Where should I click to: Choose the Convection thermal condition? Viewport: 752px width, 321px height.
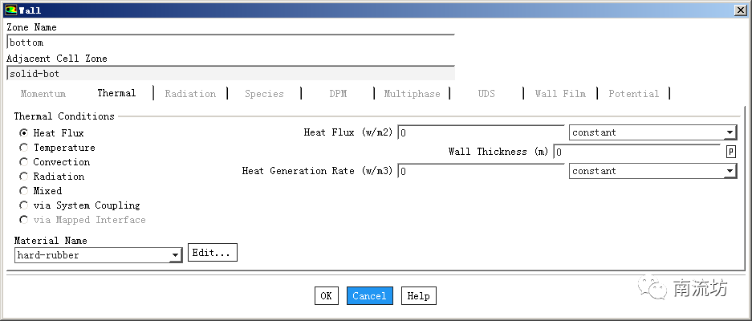(x=23, y=161)
